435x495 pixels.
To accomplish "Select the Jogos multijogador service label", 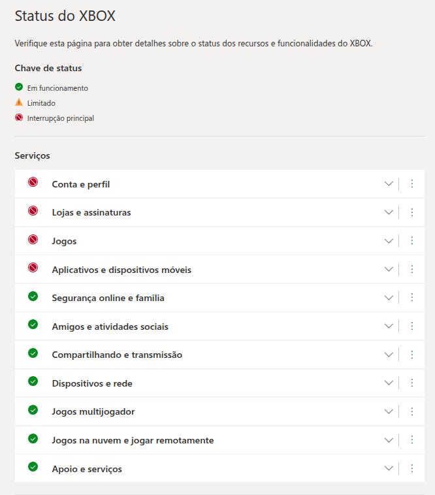I will pyautogui.click(x=93, y=412).
